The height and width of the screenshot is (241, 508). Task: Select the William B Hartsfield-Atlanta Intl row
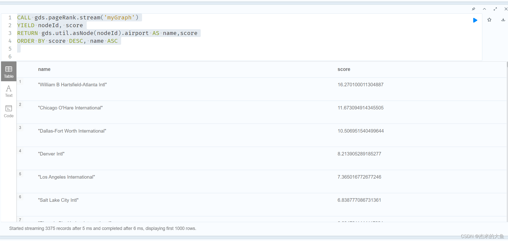(x=72, y=85)
